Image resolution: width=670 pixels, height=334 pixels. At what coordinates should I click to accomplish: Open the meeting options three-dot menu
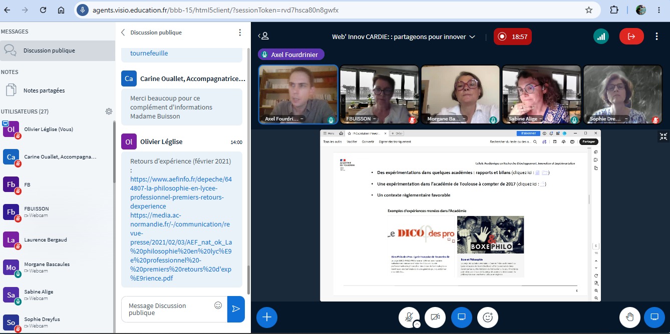(x=657, y=36)
